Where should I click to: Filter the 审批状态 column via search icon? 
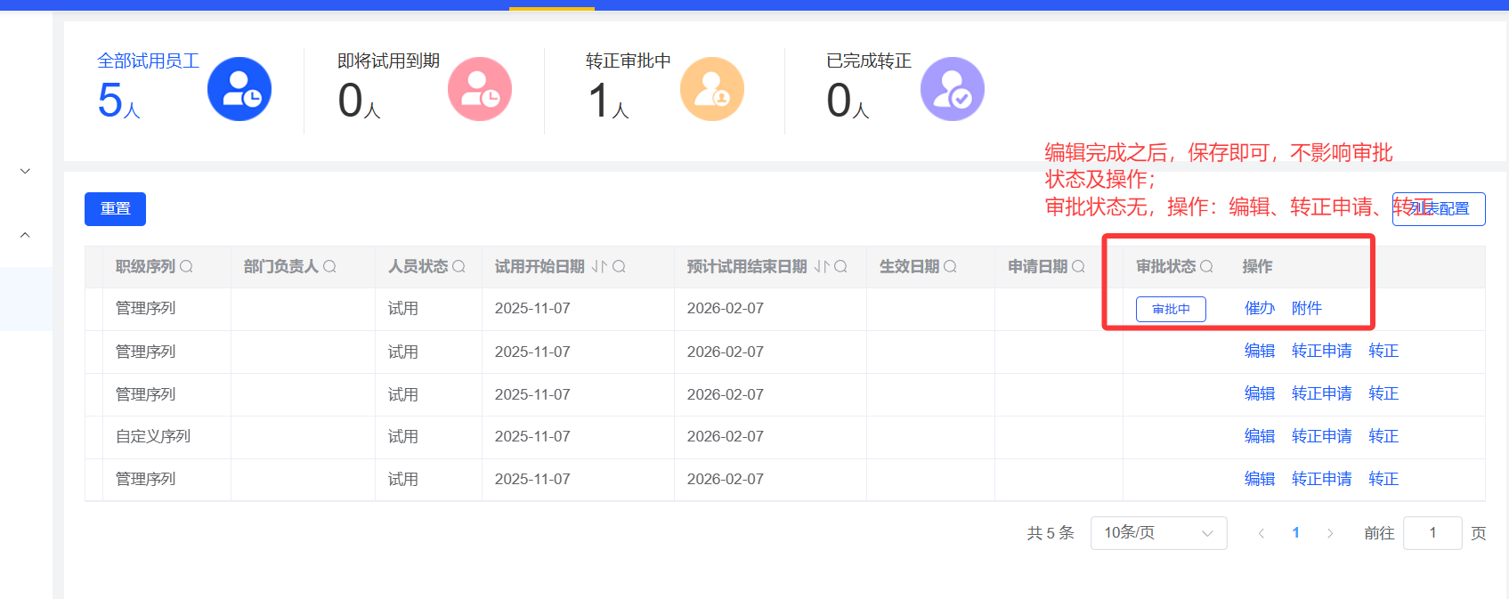point(1206,266)
